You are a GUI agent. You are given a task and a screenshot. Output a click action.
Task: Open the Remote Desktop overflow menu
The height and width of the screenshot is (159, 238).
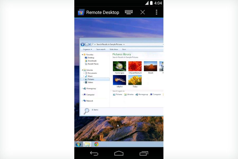pos(156,12)
